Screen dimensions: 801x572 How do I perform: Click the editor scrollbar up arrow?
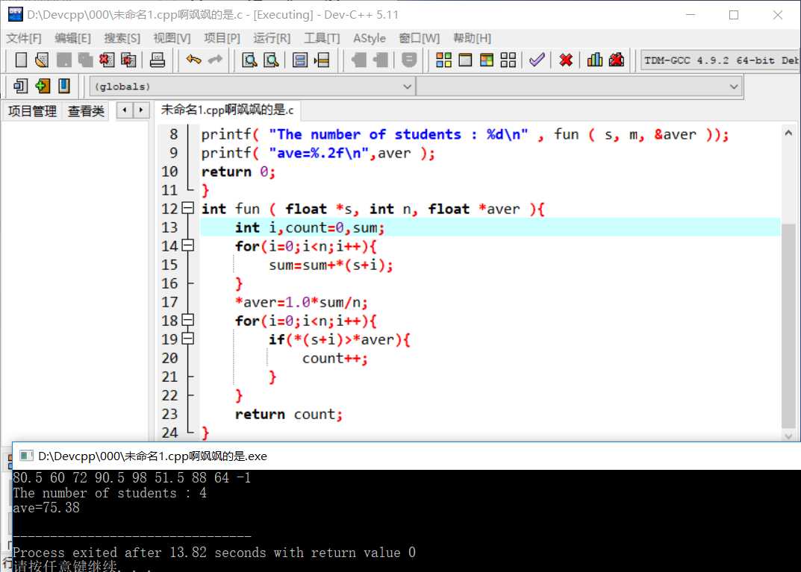tap(788, 133)
